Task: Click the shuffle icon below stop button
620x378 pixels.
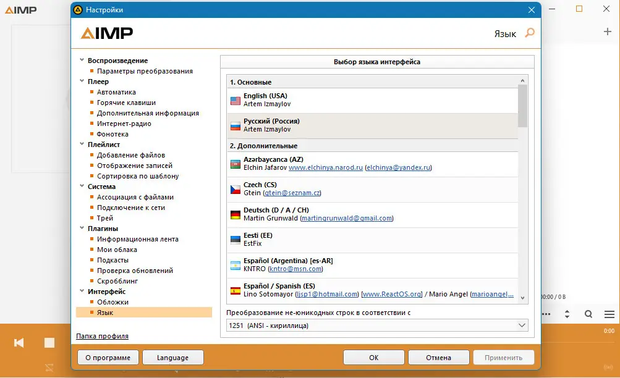Action: coord(49,367)
